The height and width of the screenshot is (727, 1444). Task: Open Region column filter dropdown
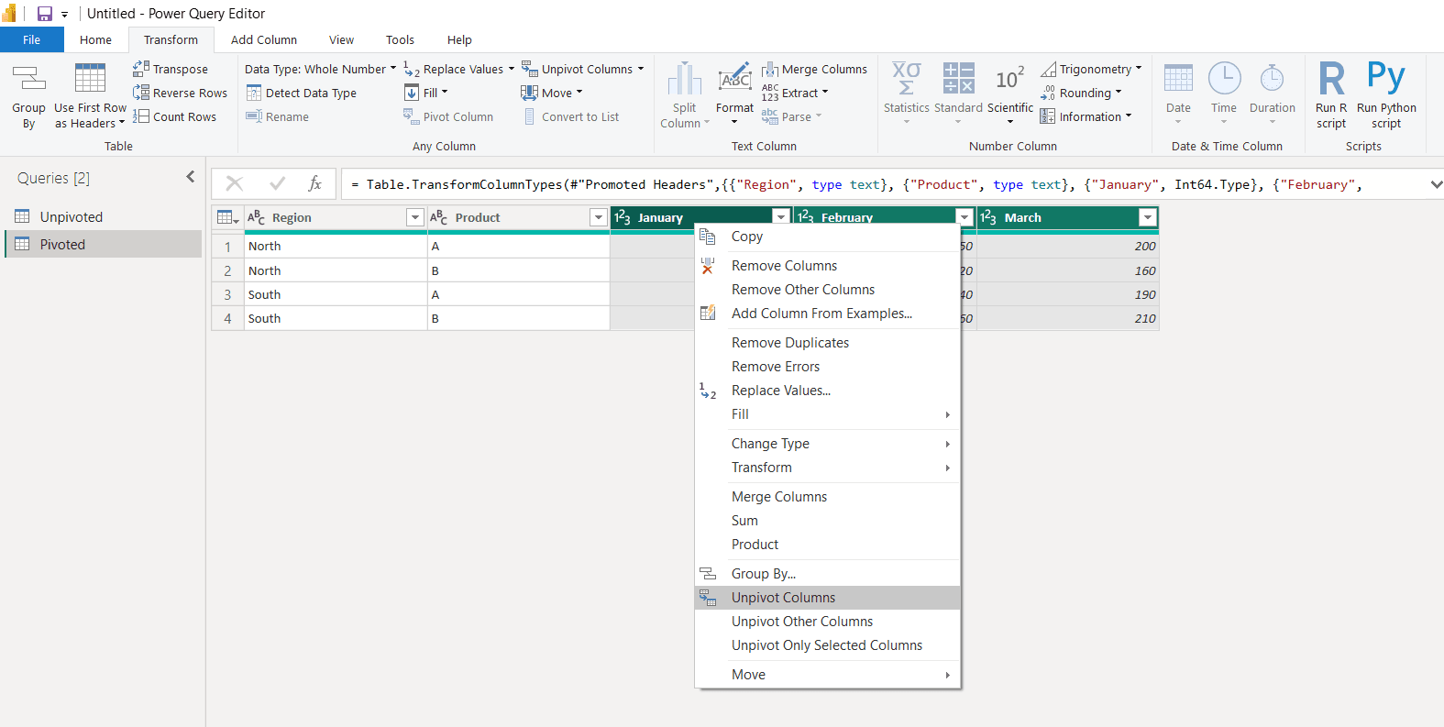coord(414,217)
